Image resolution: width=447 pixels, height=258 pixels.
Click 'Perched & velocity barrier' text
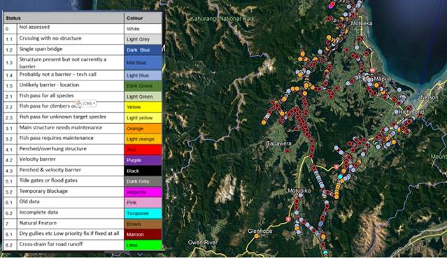tap(50, 170)
